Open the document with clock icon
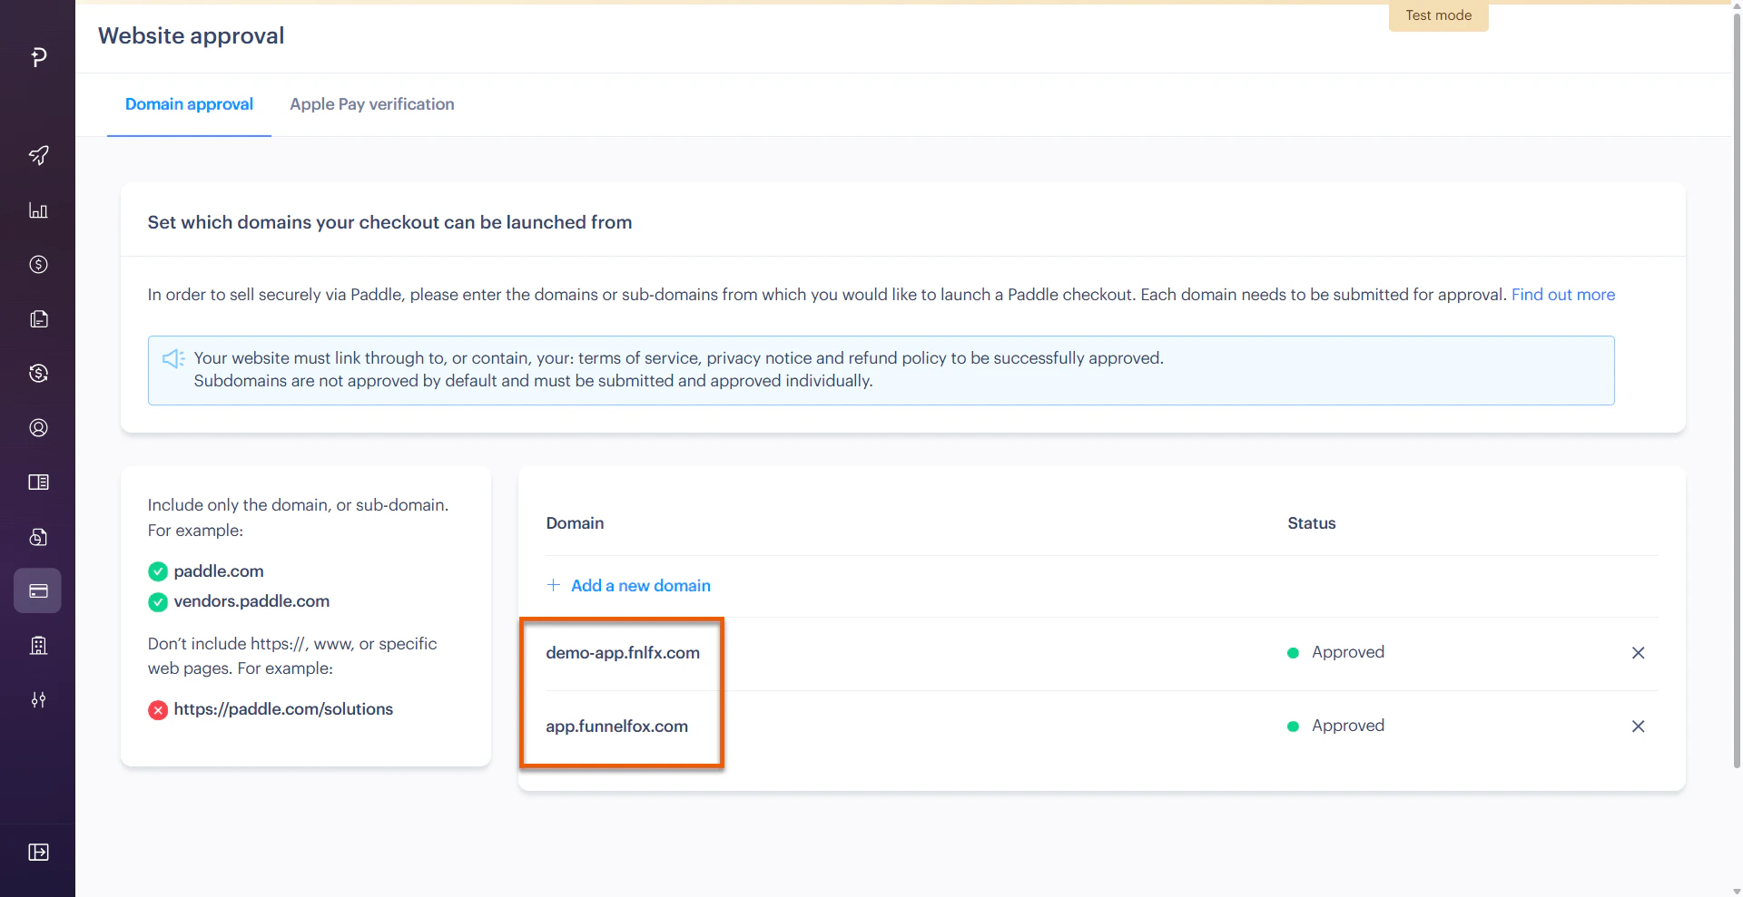 38,537
